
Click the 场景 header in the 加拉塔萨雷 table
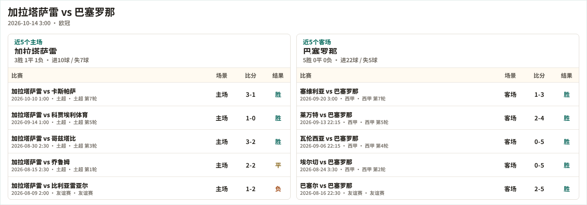click(222, 75)
